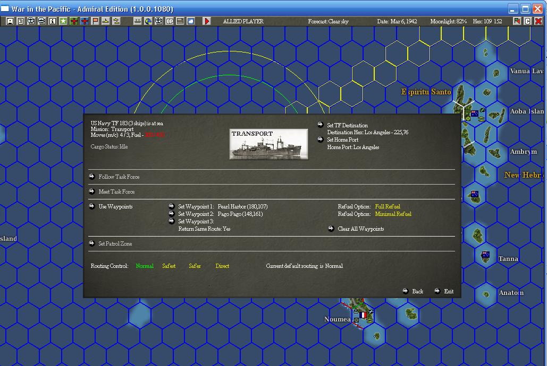Toggle the Minimal Refuel option
This screenshot has height=366, width=547.
pos(393,214)
